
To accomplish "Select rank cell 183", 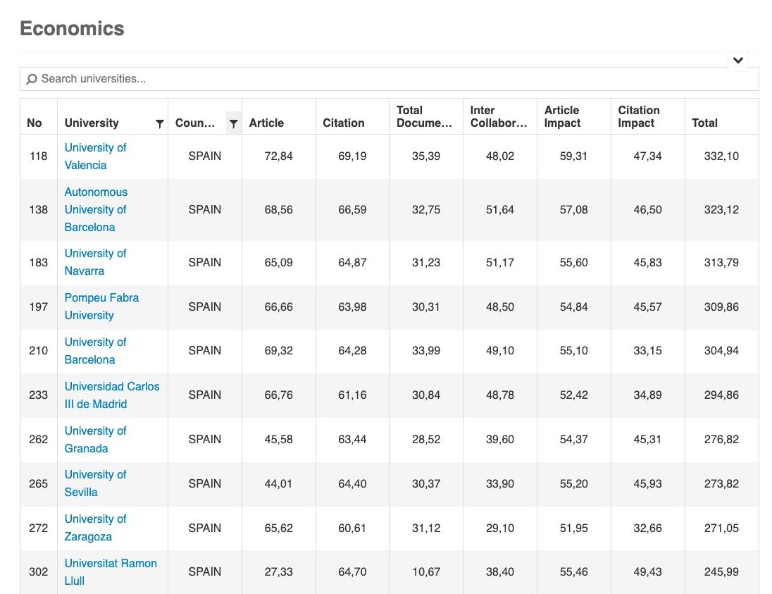I will (39, 263).
